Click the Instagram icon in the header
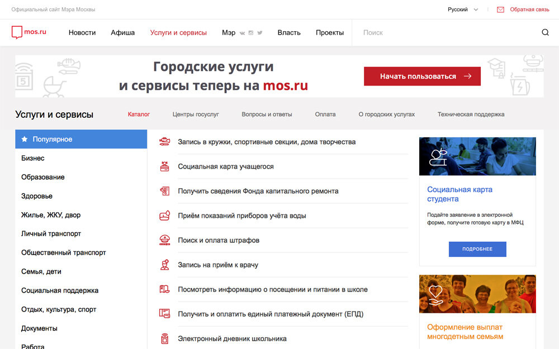Image resolution: width=559 pixels, height=349 pixels. (x=252, y=33)
